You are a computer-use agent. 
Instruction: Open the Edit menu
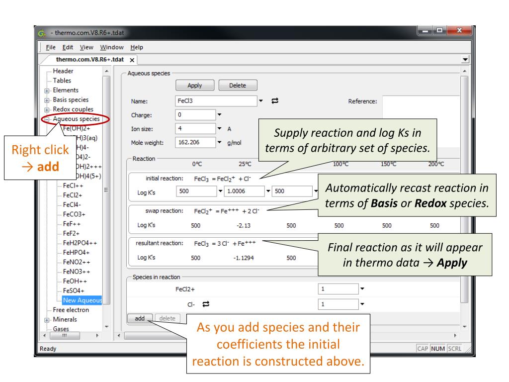[68, 47]
